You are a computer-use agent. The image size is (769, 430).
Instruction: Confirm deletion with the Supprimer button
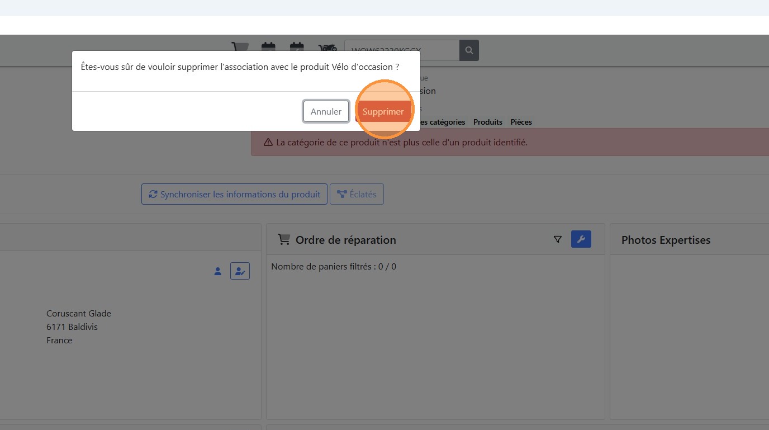(383, 111)
